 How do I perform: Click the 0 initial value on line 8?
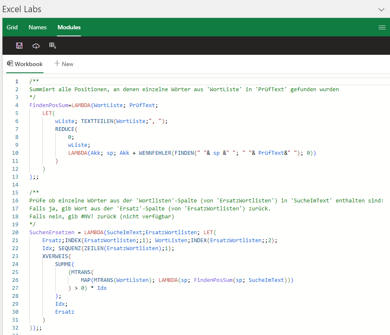(70, 137)
